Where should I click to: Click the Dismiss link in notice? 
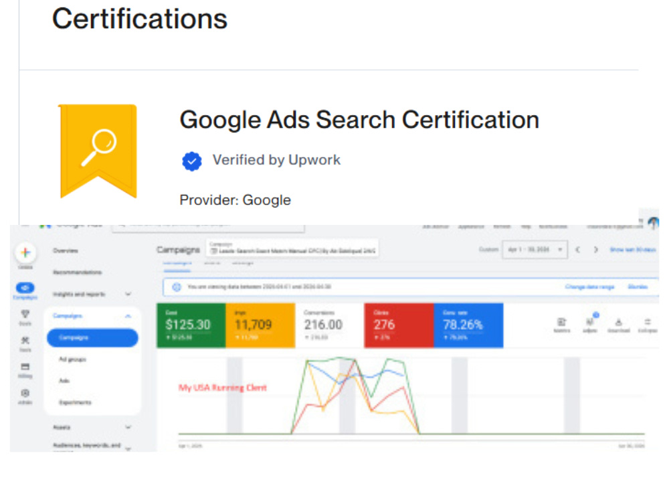pos(638,287)
